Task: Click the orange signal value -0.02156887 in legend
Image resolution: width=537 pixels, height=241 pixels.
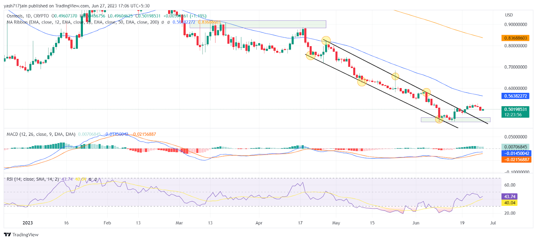Action: point(144,134)
